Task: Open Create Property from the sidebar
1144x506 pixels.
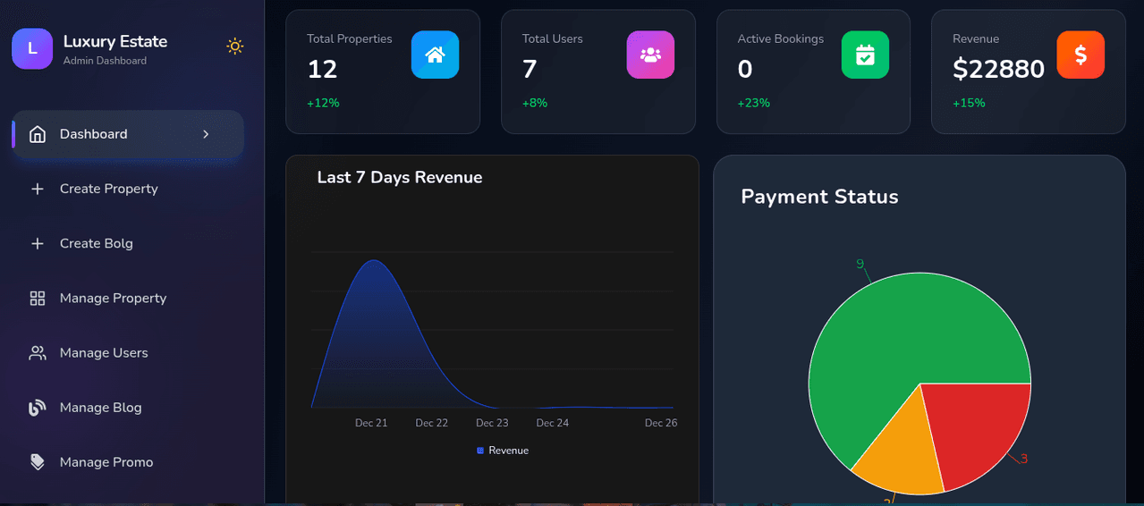Action: [x=108, y=189]
